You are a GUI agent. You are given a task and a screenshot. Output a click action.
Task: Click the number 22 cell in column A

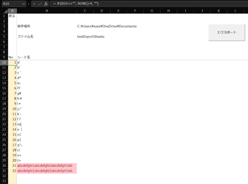point(12,171)
